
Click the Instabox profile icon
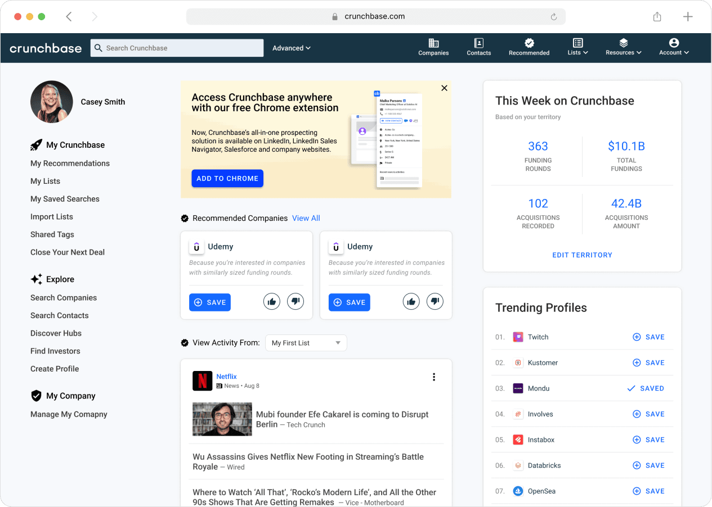518,440
